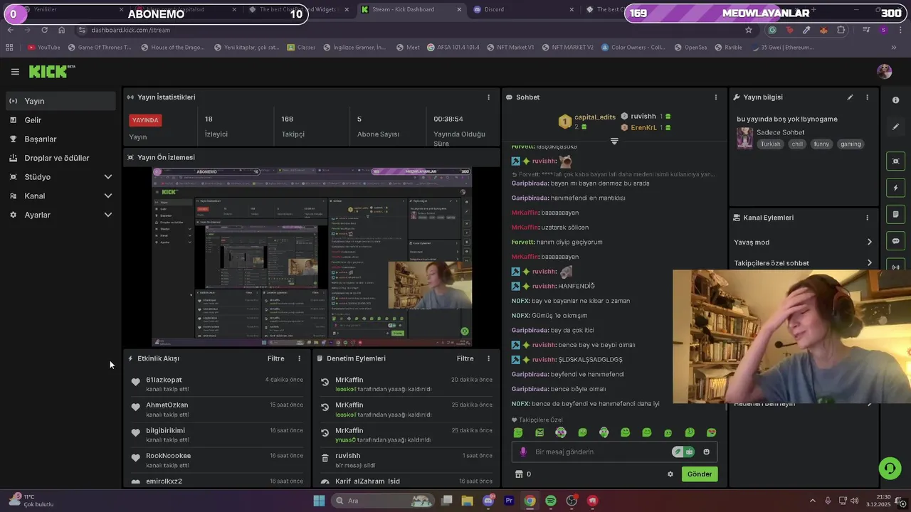Open Filtre in Denetim Eylemleri
Viewport: 911px width, 512px height.
465,358
